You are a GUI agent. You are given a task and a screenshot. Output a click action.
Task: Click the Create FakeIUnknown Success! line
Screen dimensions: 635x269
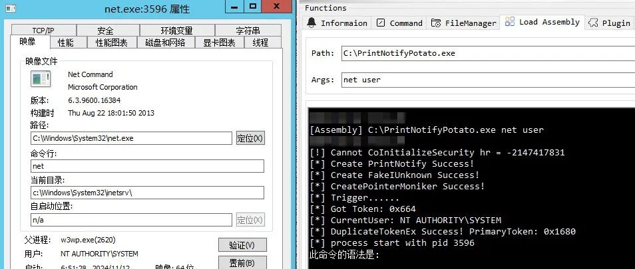click(x=395, y=175)
